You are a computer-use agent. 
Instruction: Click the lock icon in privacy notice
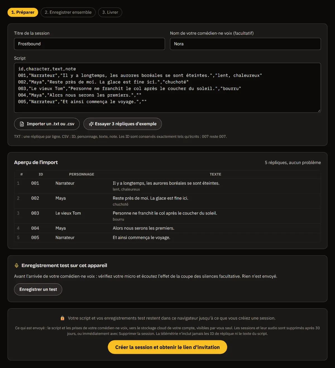click(x=63, y=318)
